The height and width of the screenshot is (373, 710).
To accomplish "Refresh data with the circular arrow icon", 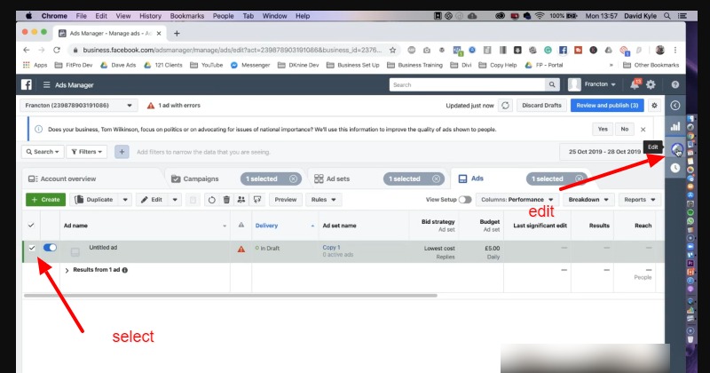I will [505, 106].
